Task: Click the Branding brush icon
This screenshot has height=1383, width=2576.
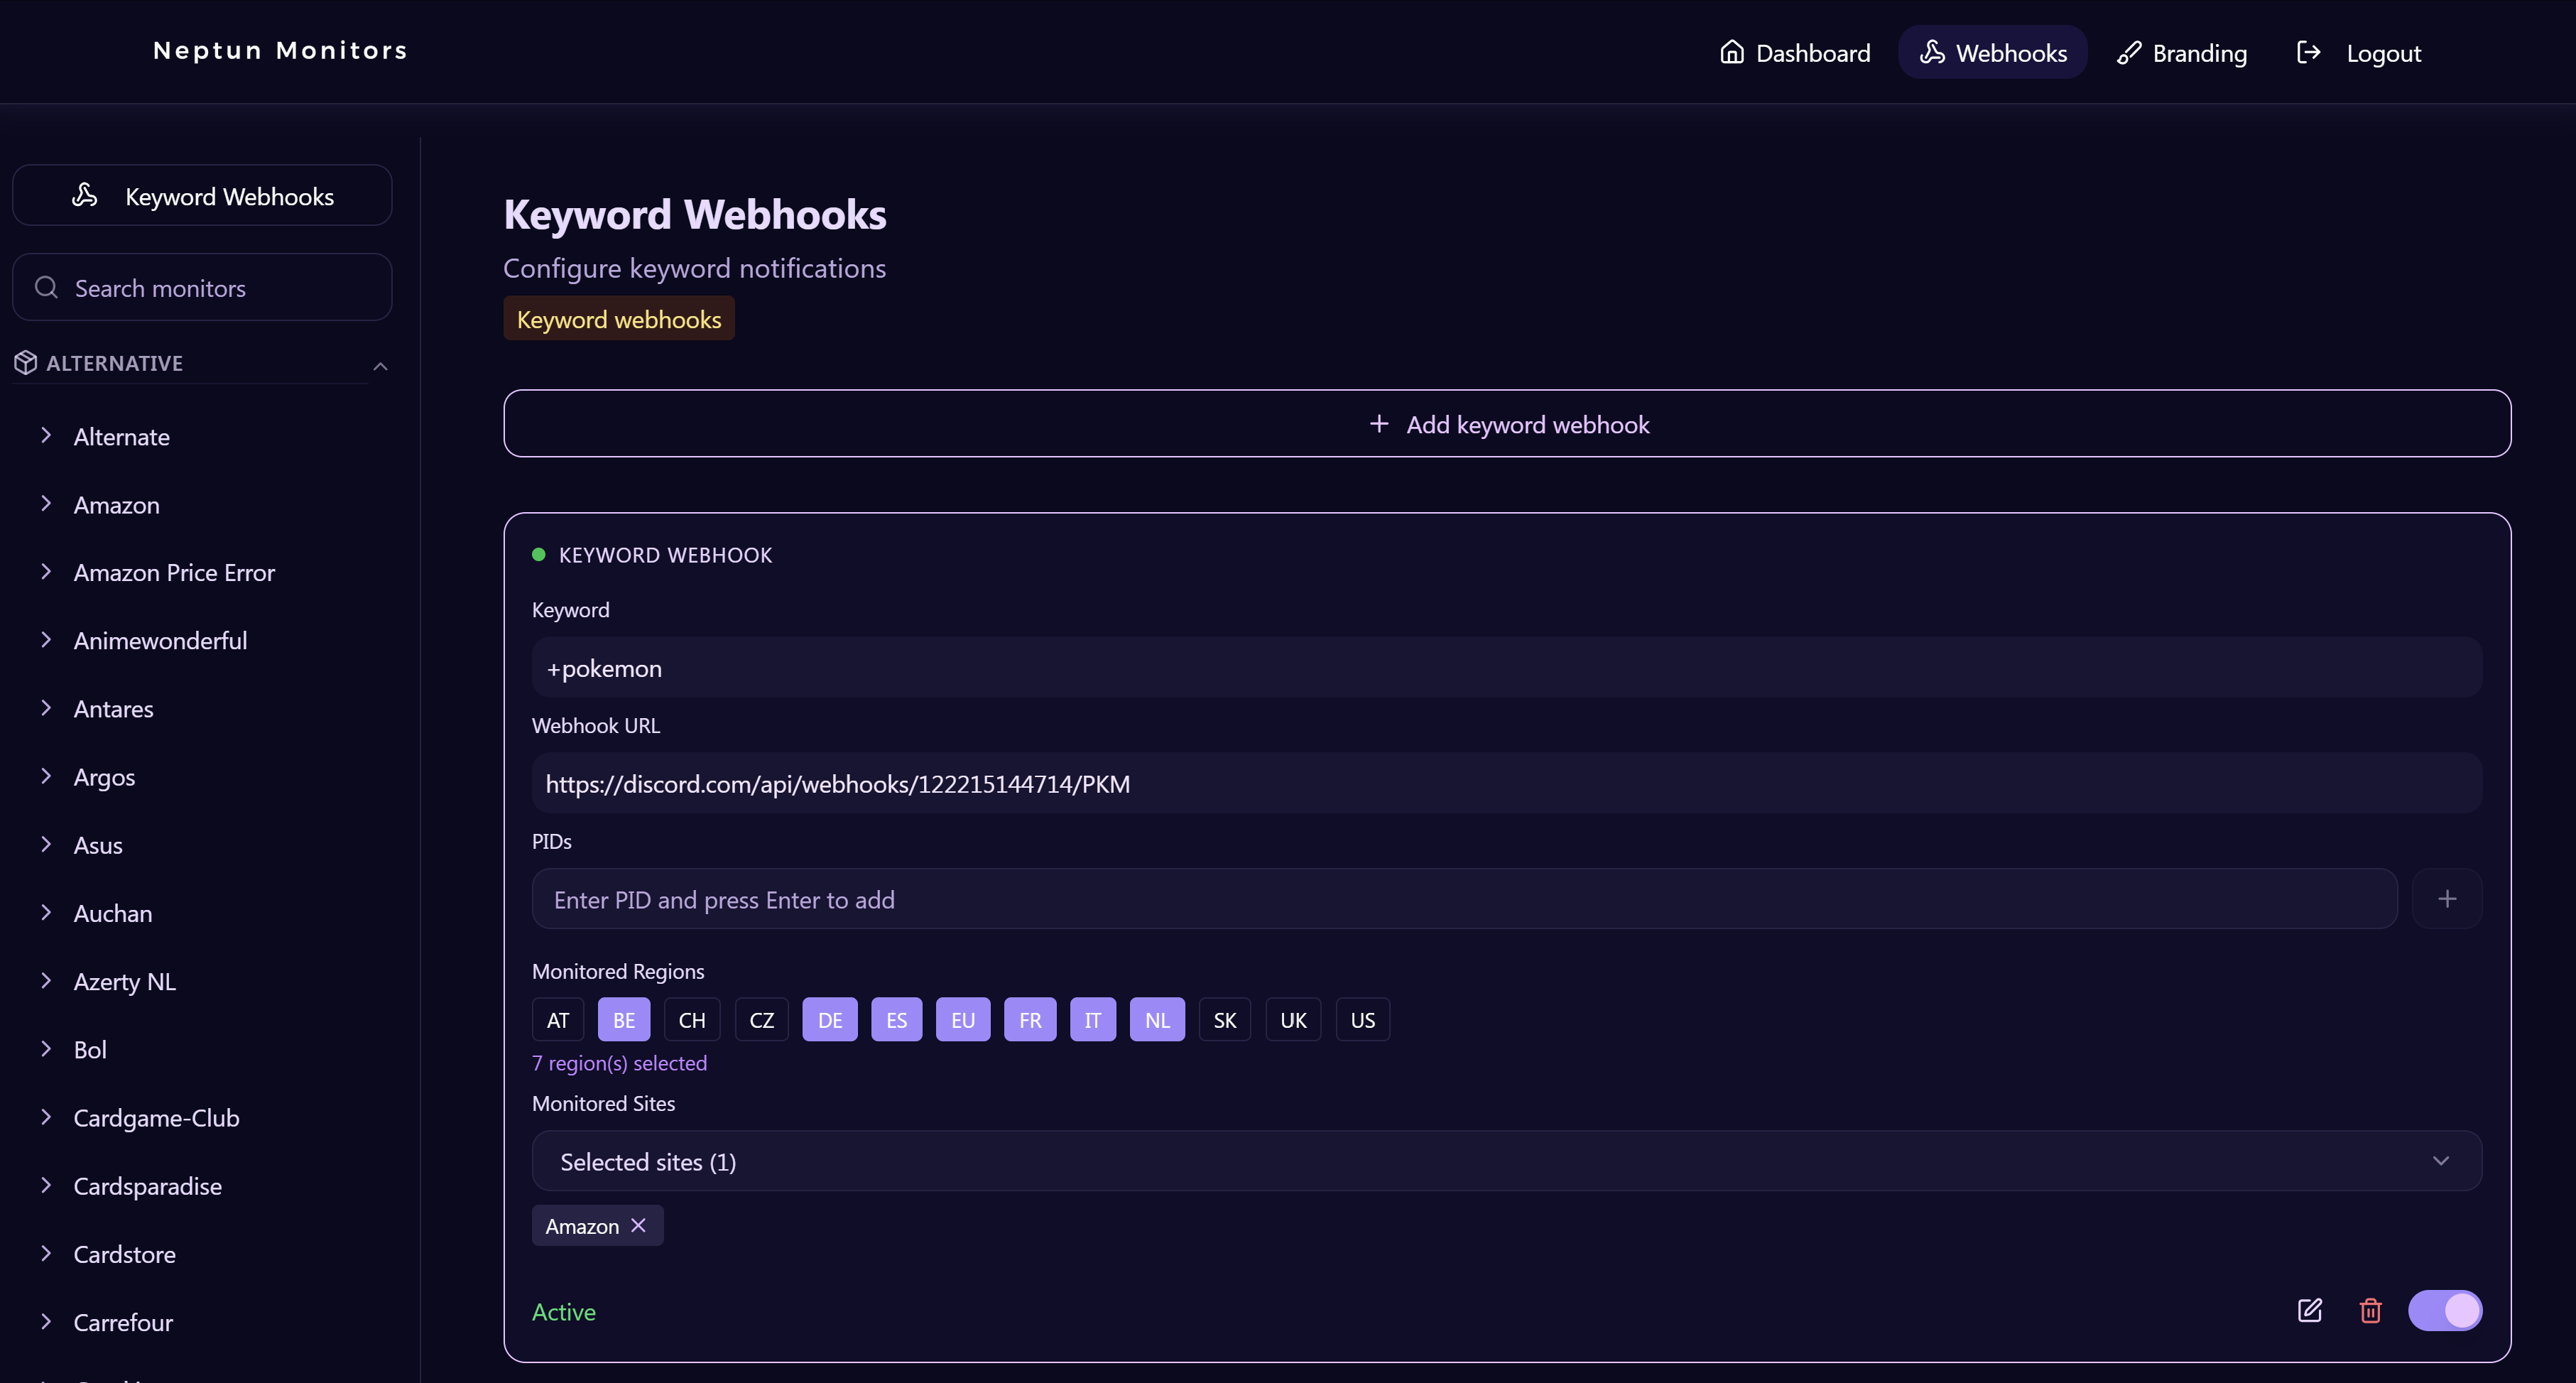Action: pos(2129,52)
